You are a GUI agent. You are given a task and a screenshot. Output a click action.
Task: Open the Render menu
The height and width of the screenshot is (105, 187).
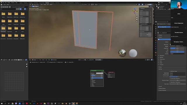(x=9, y=3)
